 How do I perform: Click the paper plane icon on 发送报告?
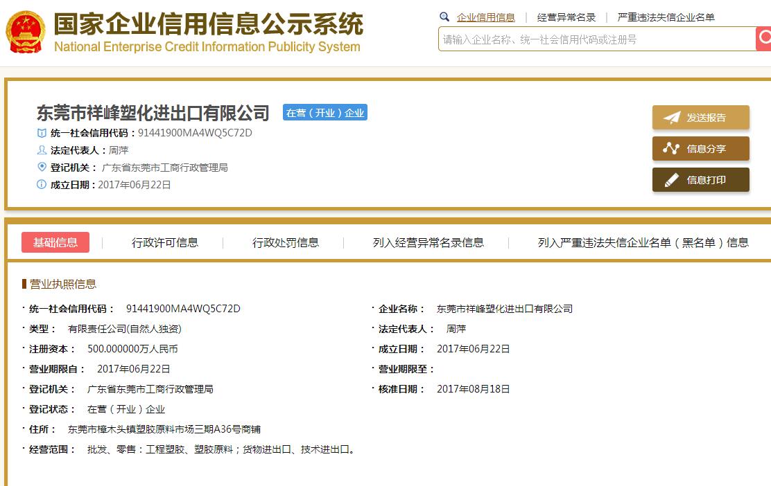pos(671,118)
